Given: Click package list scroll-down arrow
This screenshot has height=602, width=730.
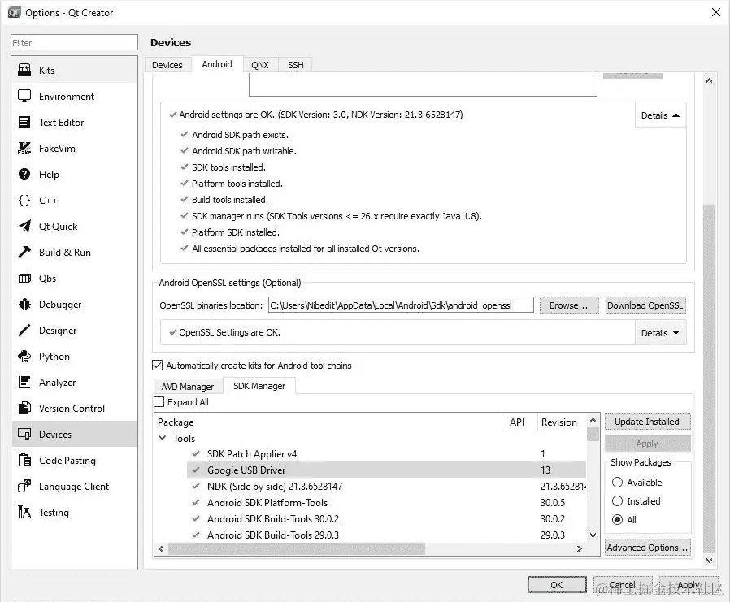Looking at the screenshot, I should pos(593,535).
